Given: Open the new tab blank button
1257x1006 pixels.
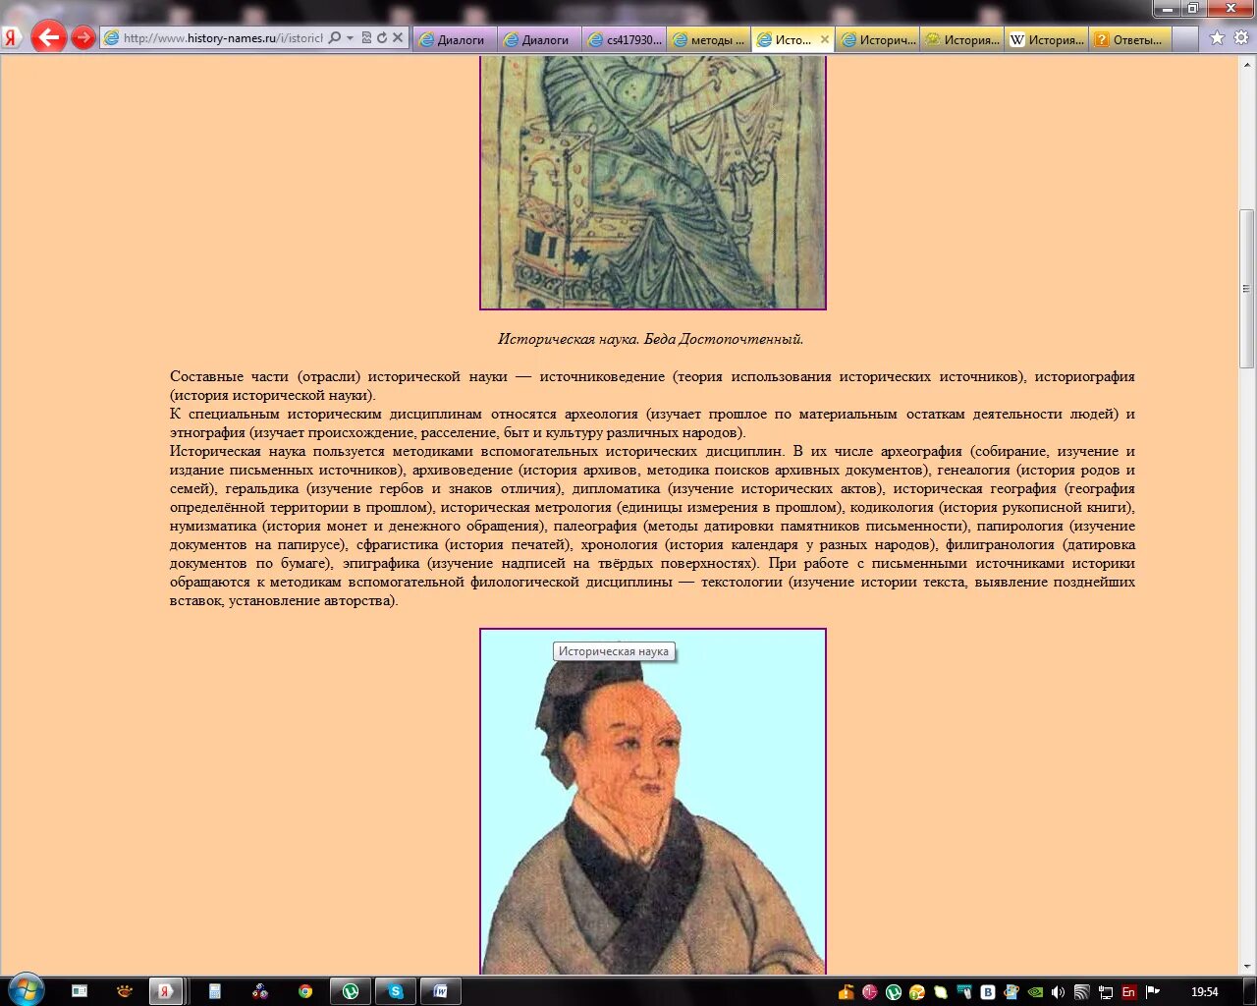Looking at the screenshot, I should (1185, 39).
